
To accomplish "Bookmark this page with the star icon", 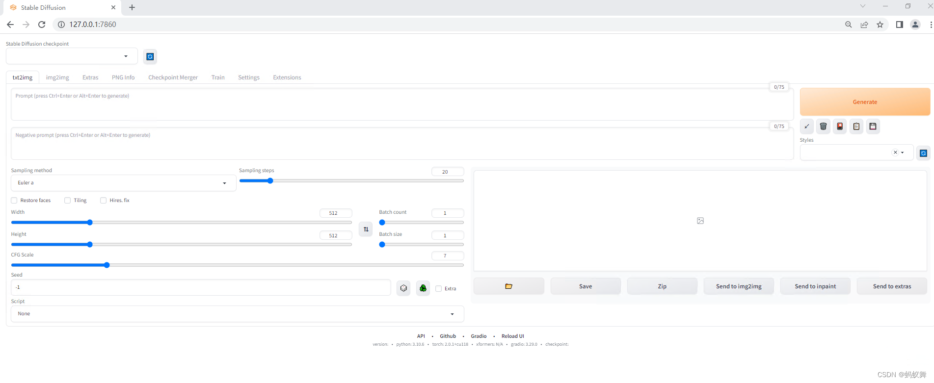I will [880, 25].
